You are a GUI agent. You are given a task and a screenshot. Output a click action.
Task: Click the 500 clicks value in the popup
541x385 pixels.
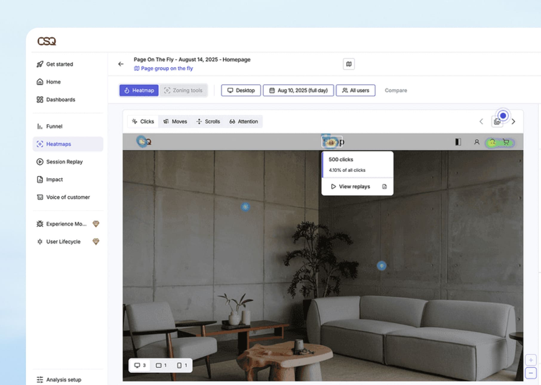pyautogui.click(x=341, y=159)
